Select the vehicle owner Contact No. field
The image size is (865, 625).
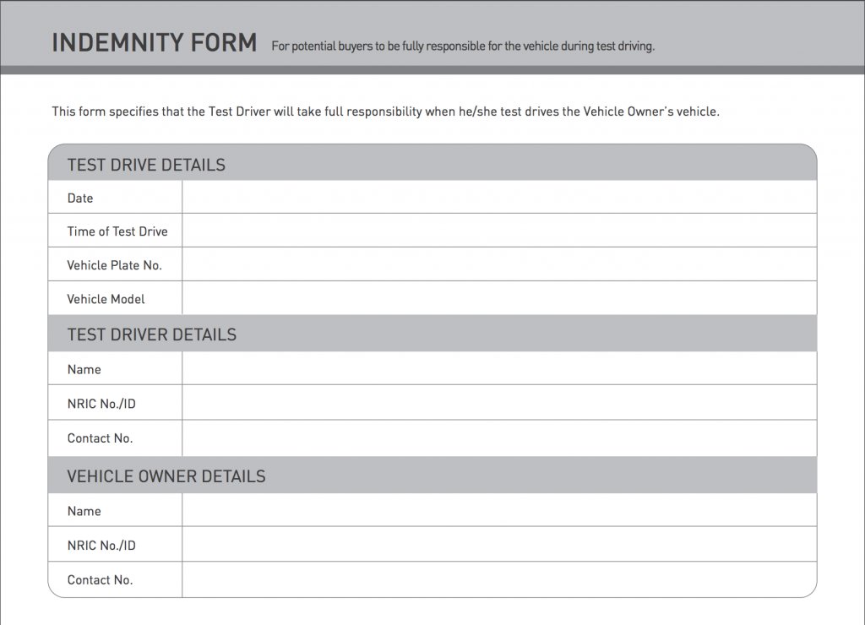[499, 579]
